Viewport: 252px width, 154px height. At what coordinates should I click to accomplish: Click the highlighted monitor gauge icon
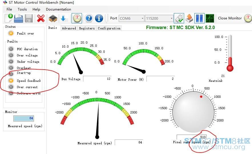point(77,18)
